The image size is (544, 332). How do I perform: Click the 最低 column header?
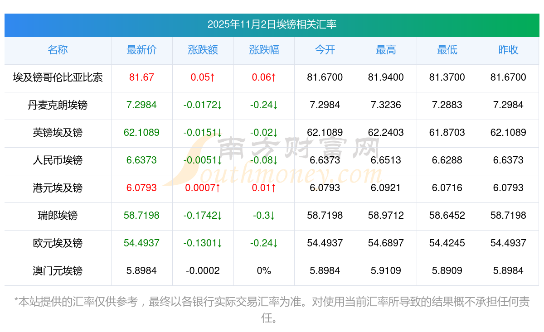[447, 50]
